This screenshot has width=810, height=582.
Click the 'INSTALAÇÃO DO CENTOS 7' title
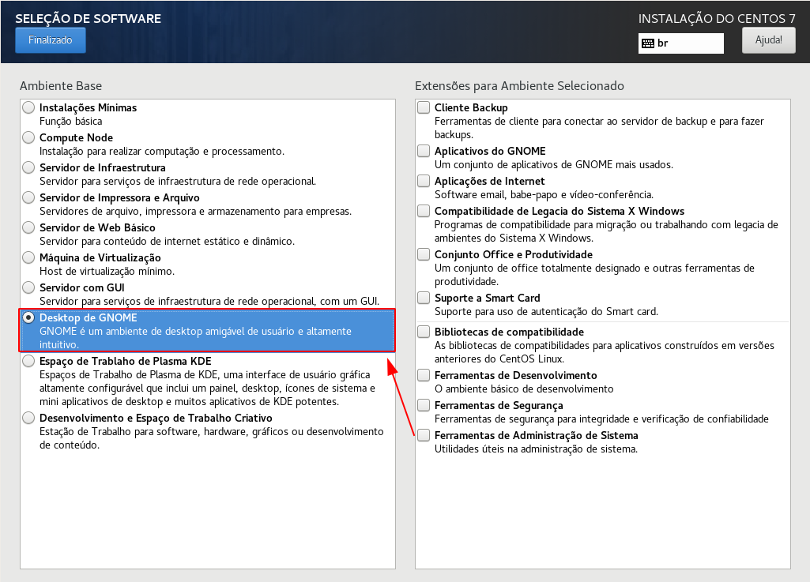(717, 19)
